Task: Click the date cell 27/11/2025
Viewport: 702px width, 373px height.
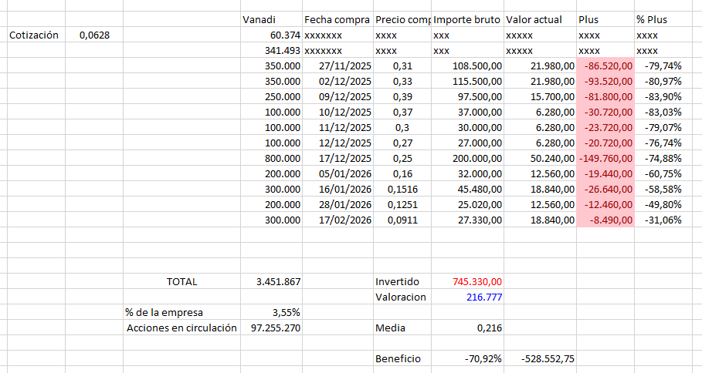Action: click(x=337, y=66)
